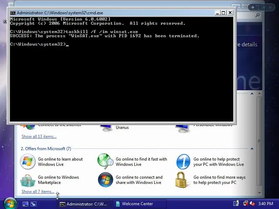
Task: Open Go online to learn about Windows Live
Action: coord(60,162)
